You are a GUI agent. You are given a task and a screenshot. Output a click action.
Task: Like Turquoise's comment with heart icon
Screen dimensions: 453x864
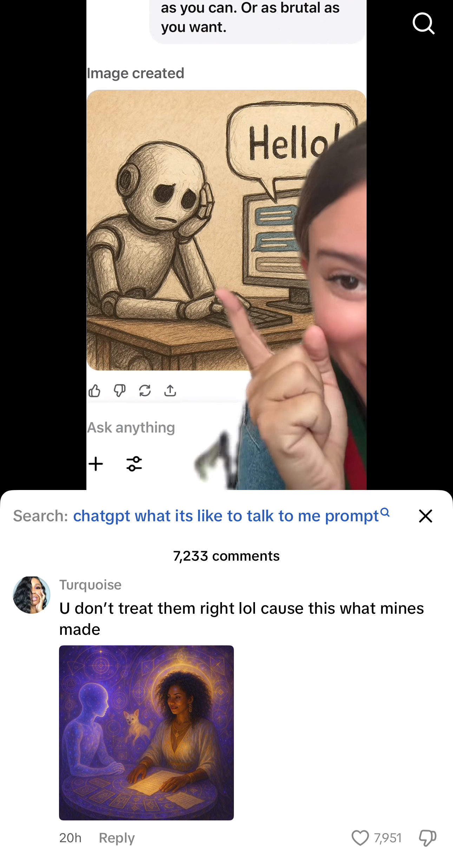360,838
